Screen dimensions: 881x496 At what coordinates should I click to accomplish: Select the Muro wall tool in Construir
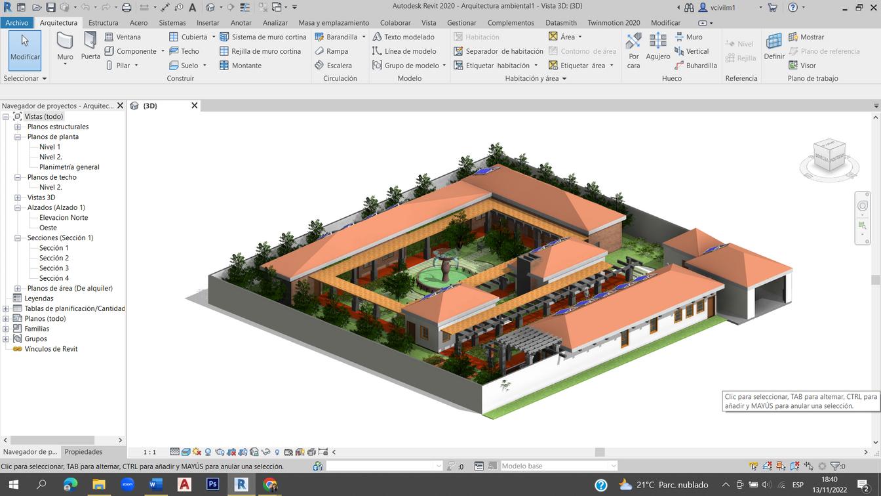[x=65, y=49]
